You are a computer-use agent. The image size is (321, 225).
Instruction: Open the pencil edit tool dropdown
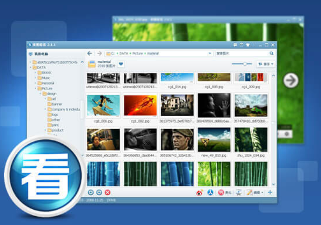[x=255, y=192]
